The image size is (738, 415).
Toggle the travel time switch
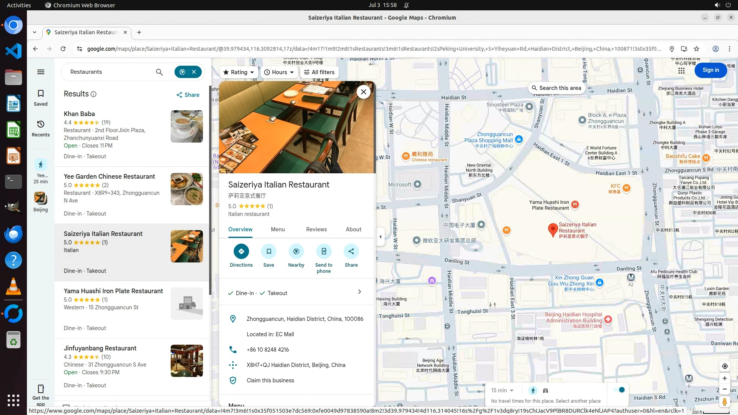619,390
